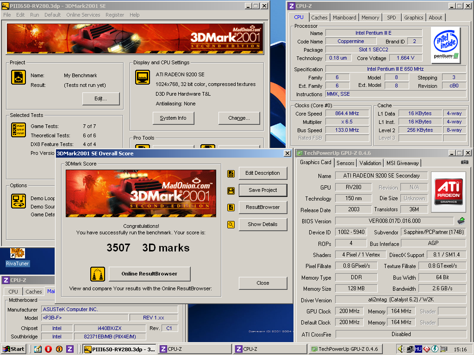Image resolution: width=474 pixels, height=355 pixels.
Task: Click the floppy disk Save Project icon
Action: 231,191
